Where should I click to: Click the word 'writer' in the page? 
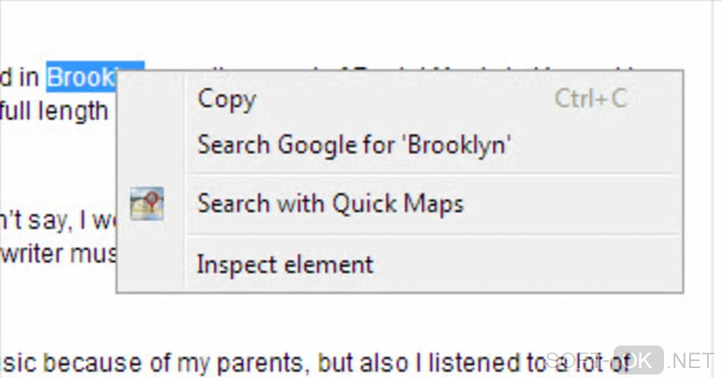34,253
